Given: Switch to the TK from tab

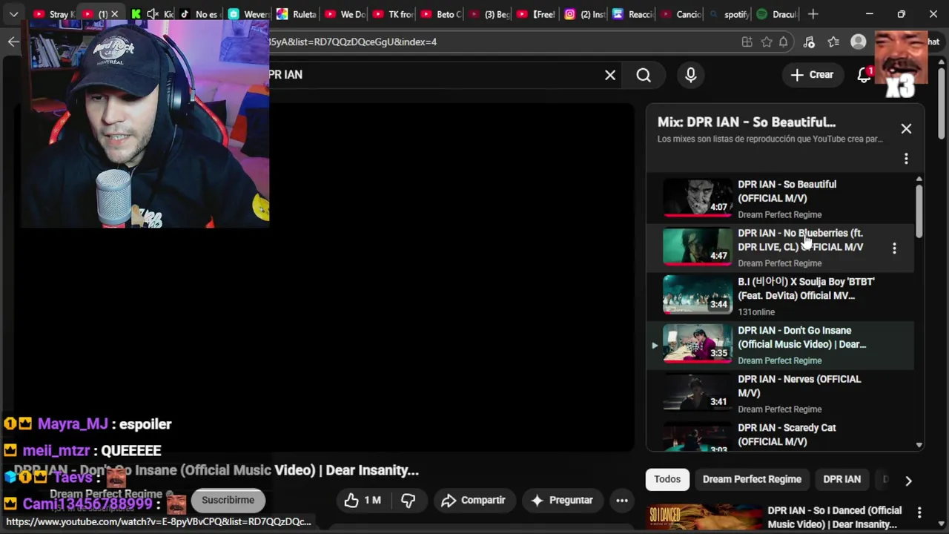Looking at the screenshot, I should pos(394,14).
